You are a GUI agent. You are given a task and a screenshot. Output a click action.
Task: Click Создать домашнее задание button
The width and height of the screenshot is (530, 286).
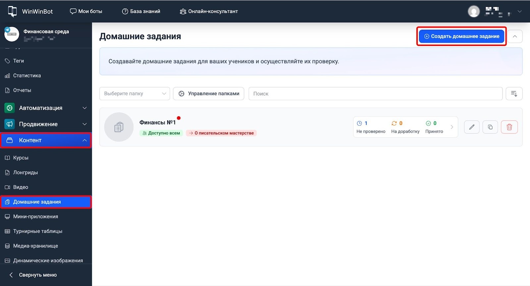461,36
